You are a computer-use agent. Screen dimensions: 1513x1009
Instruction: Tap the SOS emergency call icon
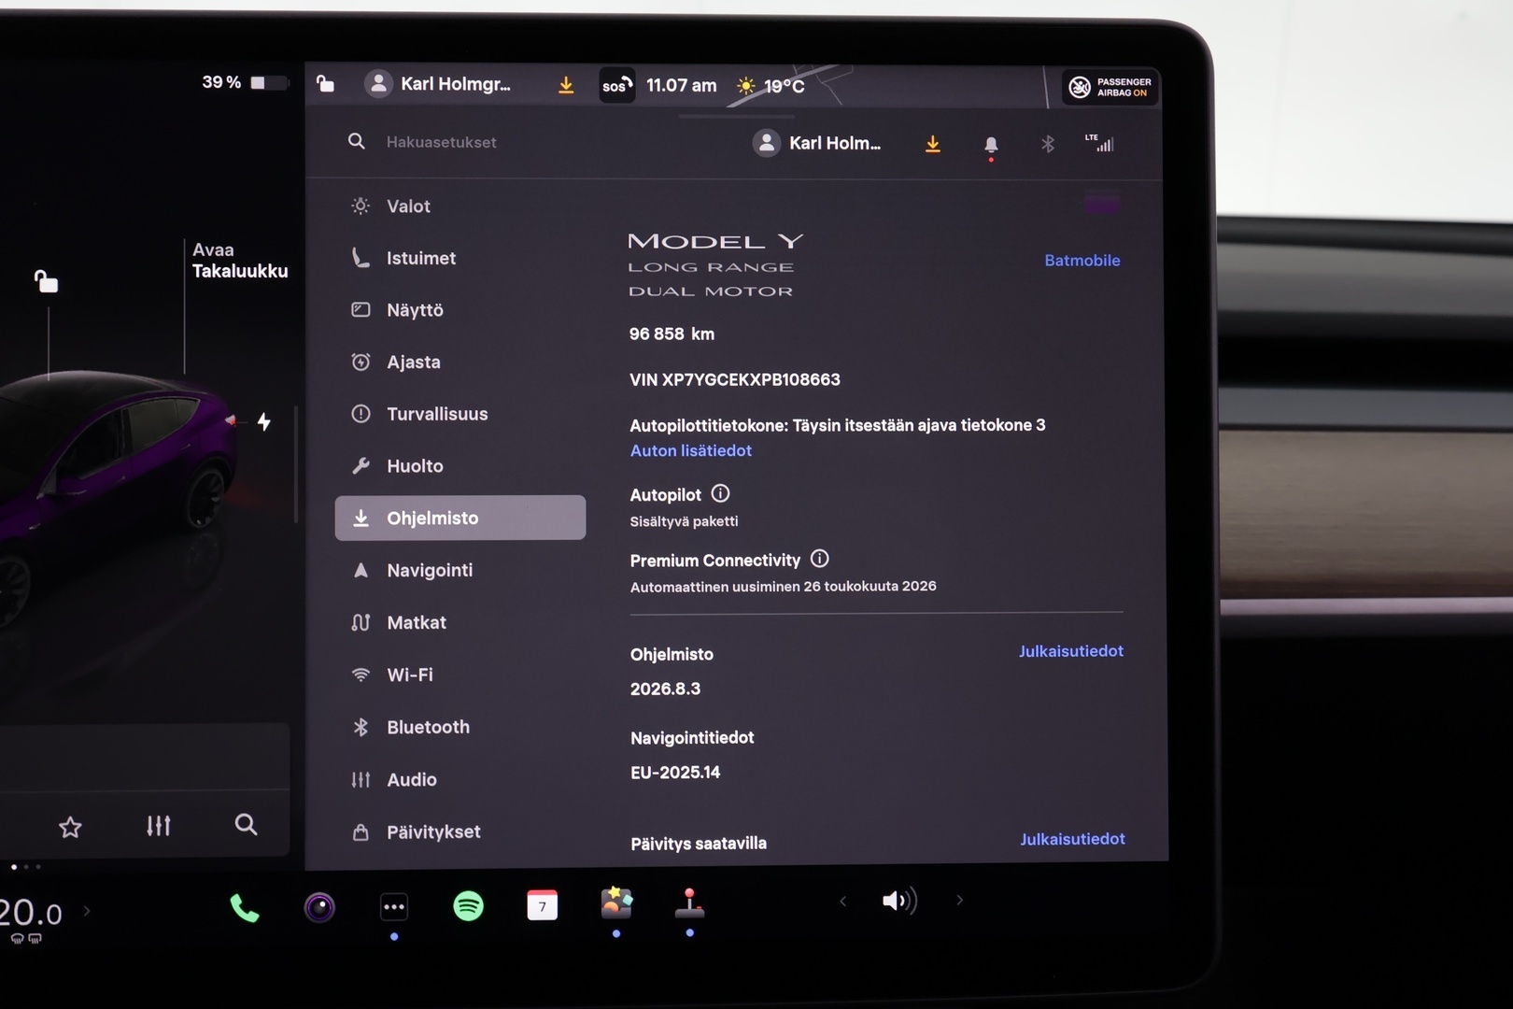pyautogui.click(x=617, y=85)
